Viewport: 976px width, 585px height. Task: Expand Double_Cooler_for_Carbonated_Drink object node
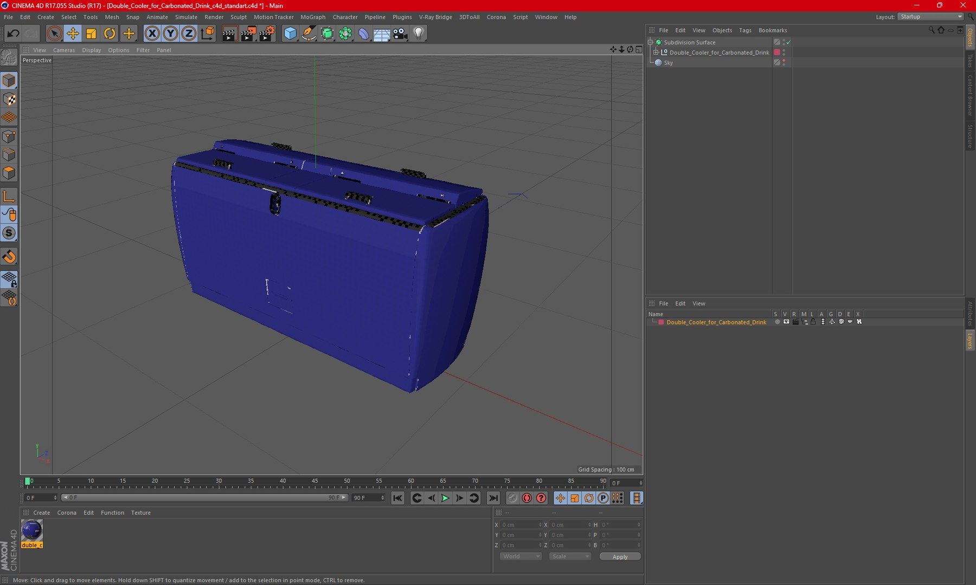click(x=656, y=53)
